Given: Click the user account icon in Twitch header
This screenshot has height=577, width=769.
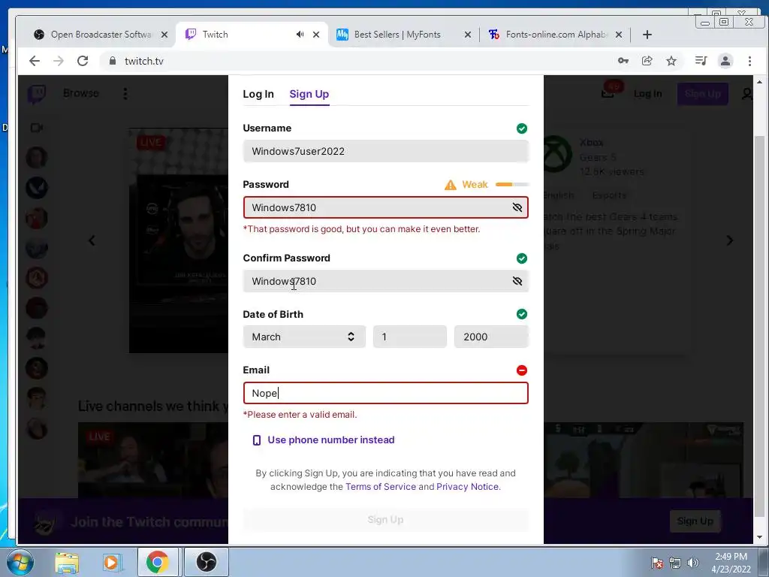Looking at the screenshot, I should (747, 94).
